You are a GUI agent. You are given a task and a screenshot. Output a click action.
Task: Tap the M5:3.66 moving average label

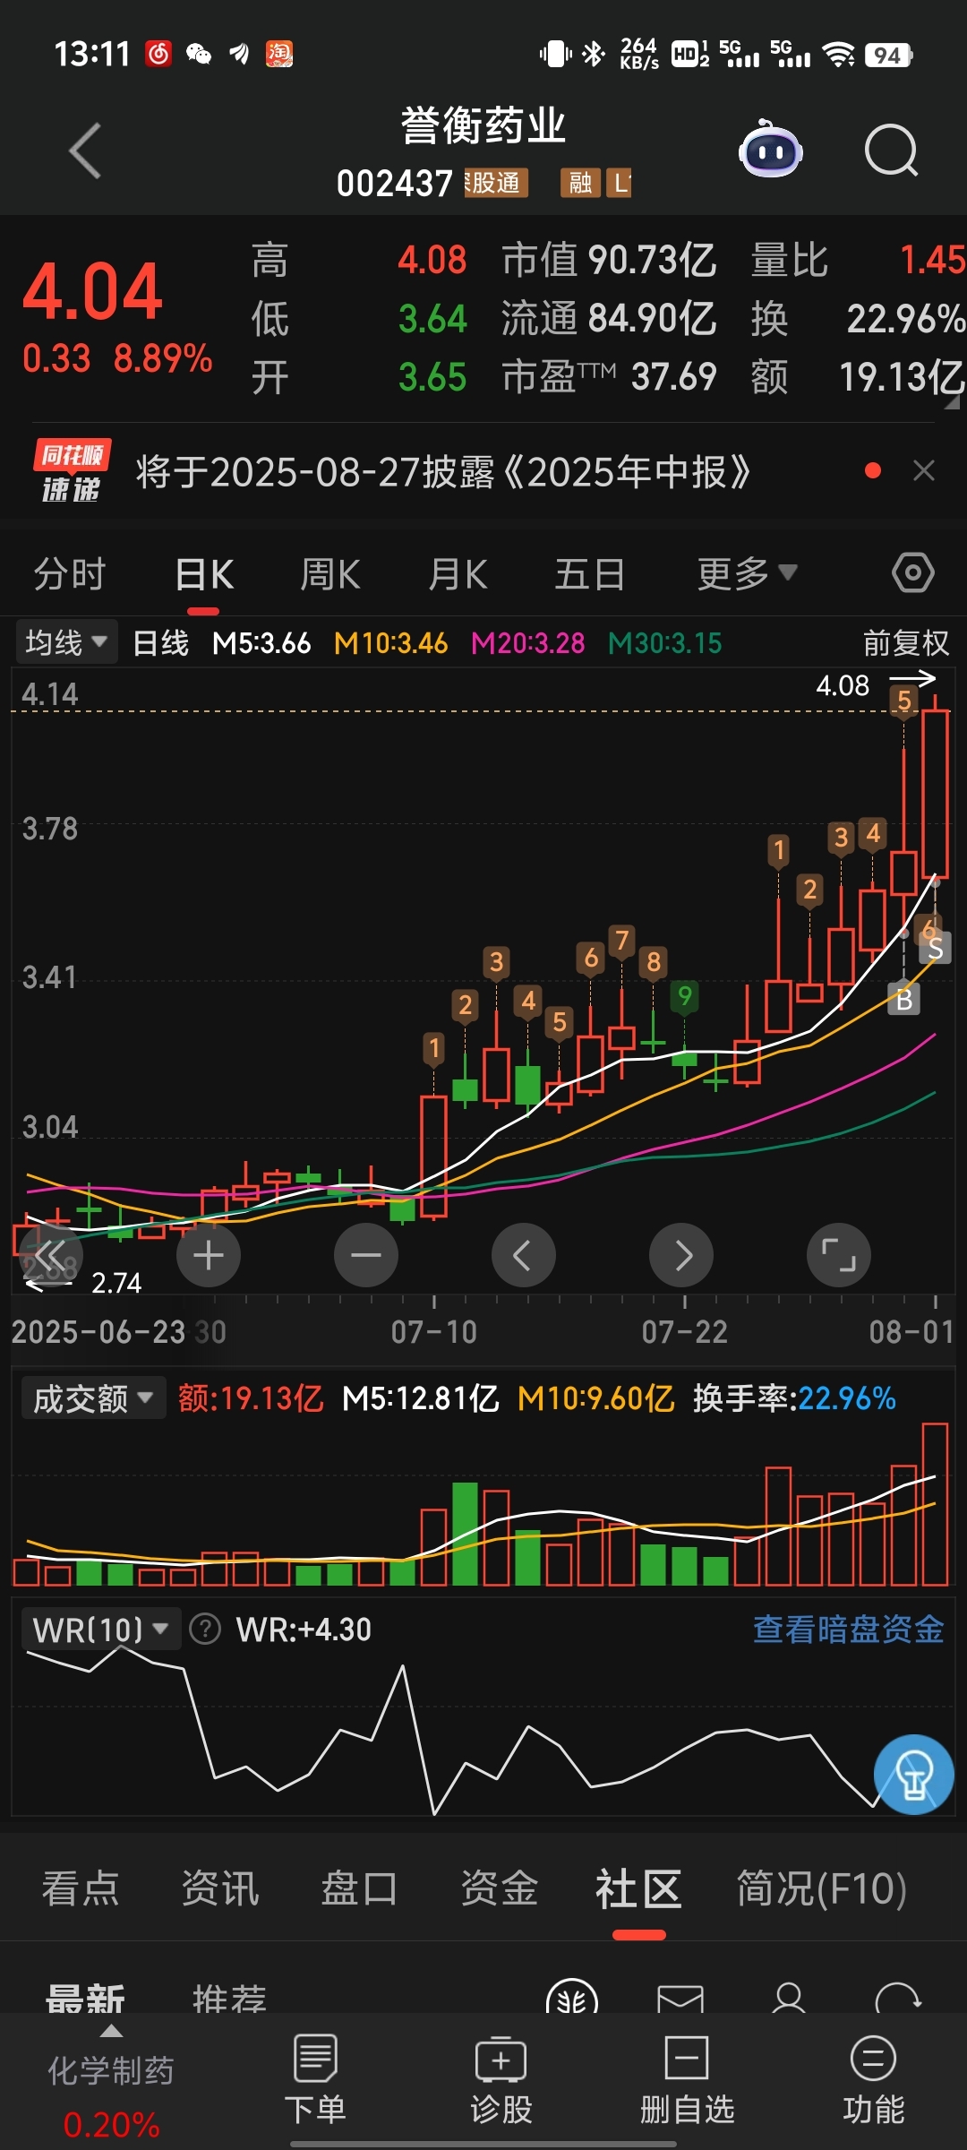pos(261,642)
